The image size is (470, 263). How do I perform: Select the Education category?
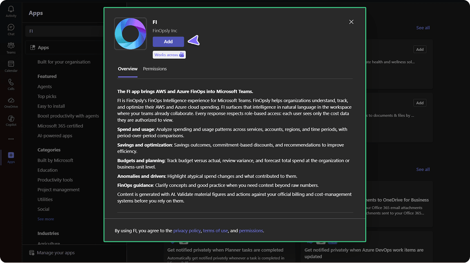pos(47,170)
